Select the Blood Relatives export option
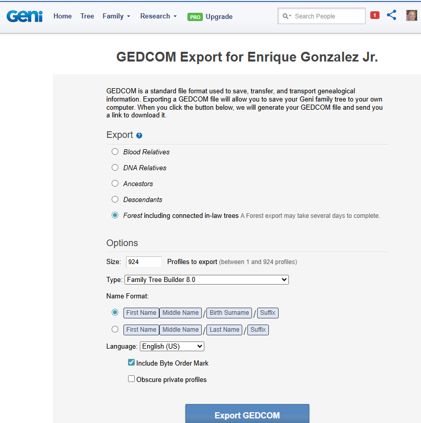421x423 pixels. point(115,152)
